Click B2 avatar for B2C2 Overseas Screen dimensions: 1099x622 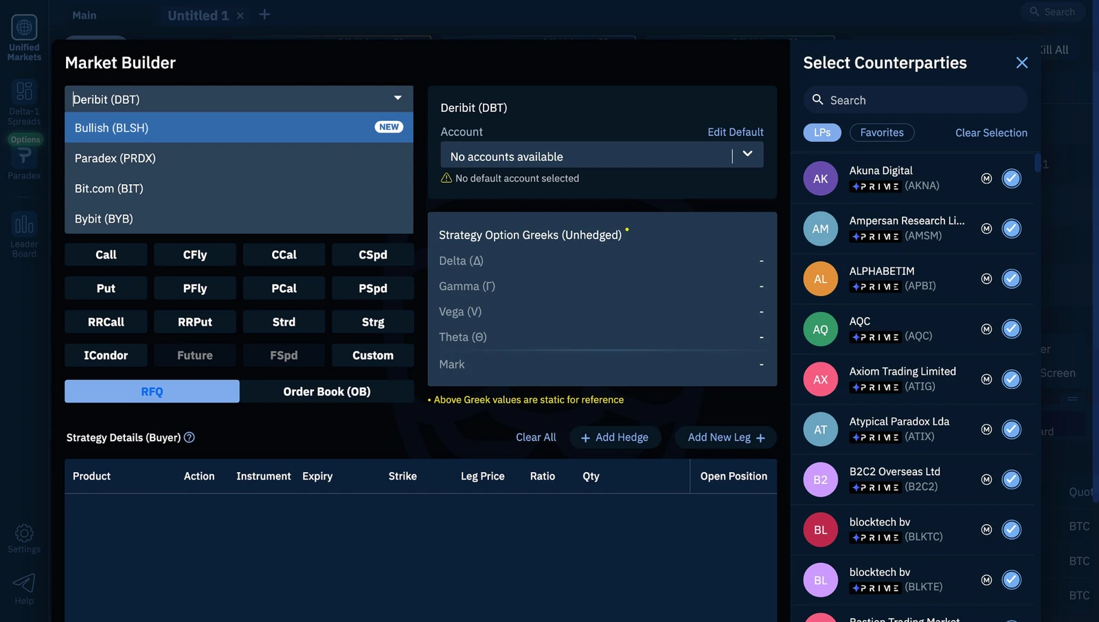coord(821,480)
